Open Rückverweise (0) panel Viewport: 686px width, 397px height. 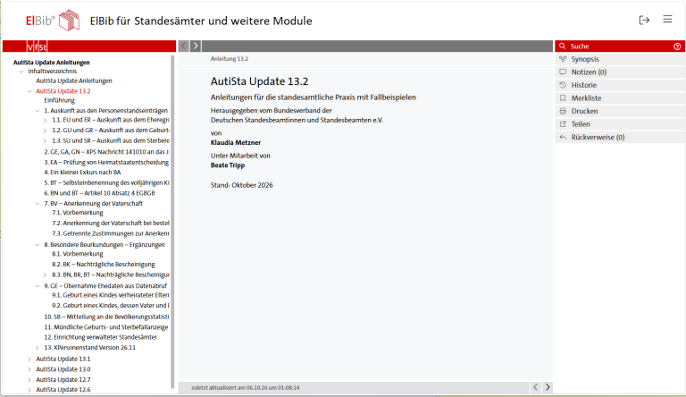620,137
